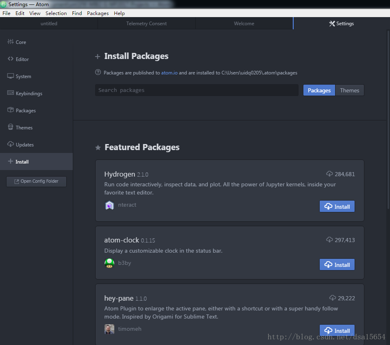Select the Install section in sidebar
Screen dimensions: 390x345
coord(36,162)
